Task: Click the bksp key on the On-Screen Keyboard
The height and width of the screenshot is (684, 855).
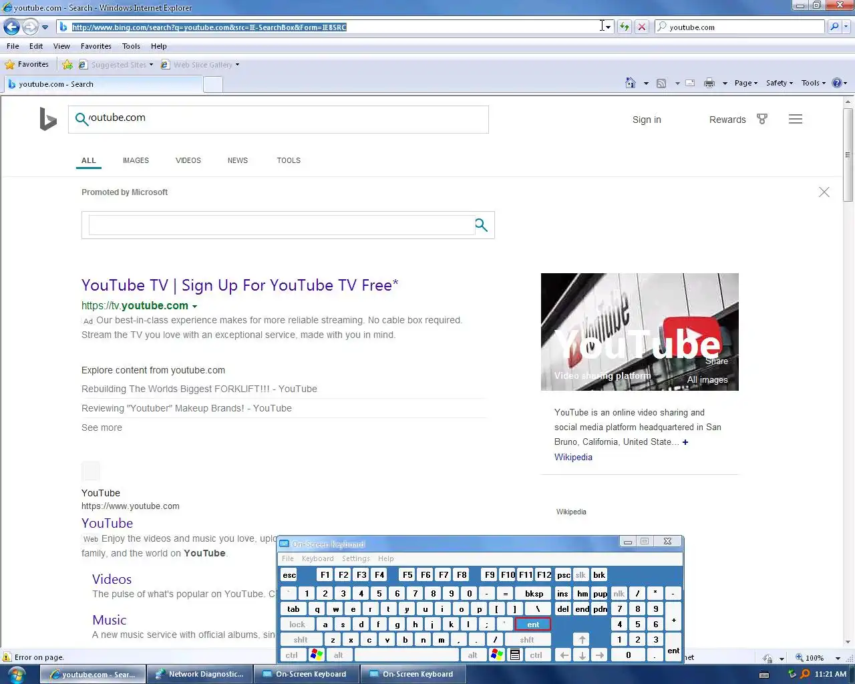Action: 534,594
